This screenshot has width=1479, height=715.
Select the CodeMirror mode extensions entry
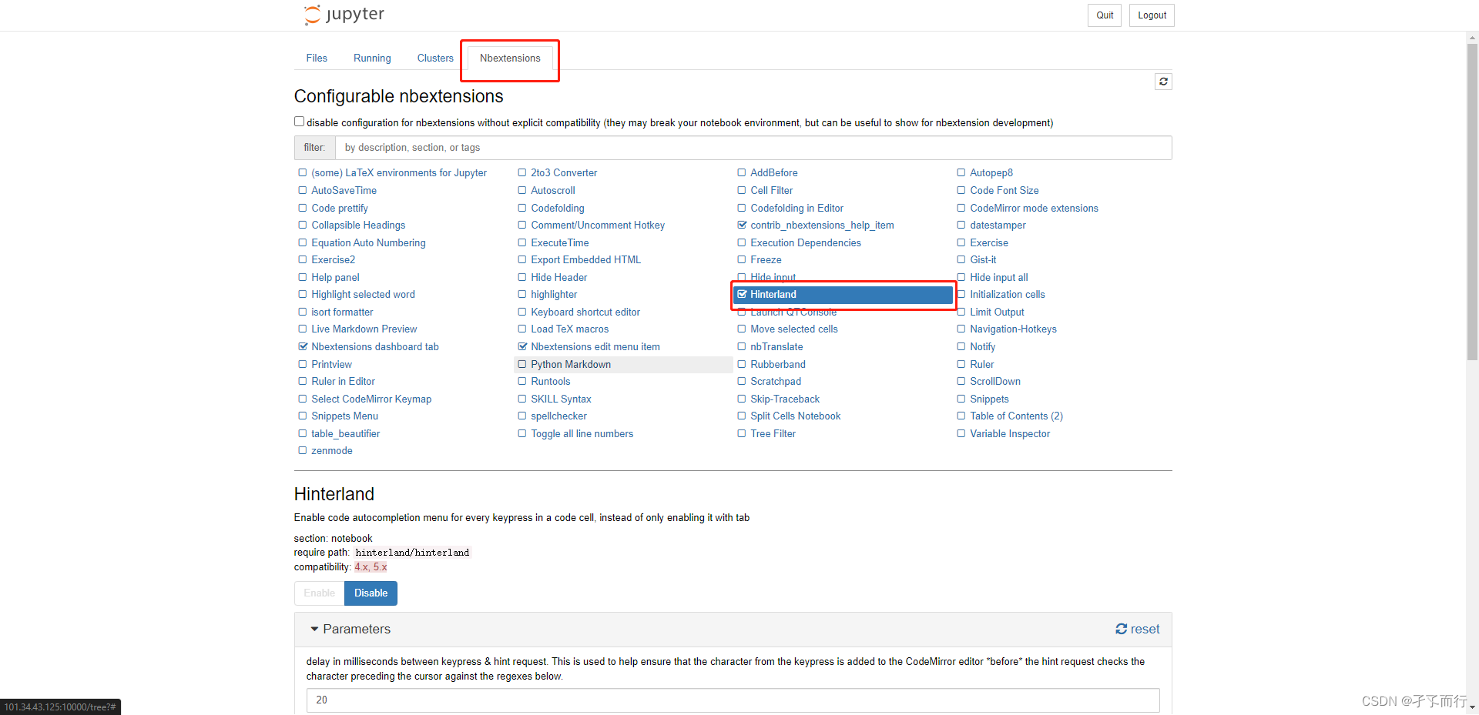(x=1034, y=209)
